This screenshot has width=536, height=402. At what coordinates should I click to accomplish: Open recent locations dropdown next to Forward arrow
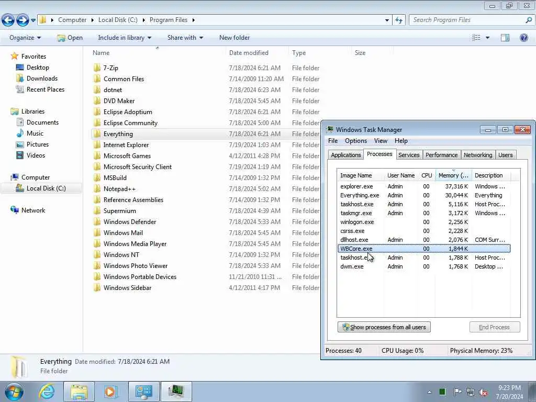pos(33,20)
